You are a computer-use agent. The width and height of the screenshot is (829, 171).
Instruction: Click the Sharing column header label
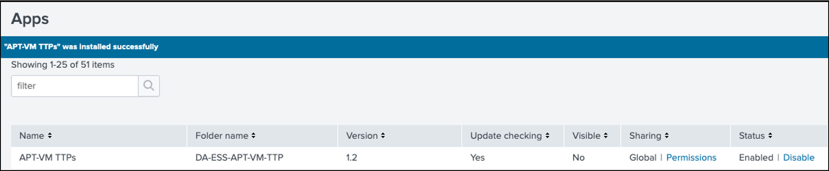click(645, 135)
